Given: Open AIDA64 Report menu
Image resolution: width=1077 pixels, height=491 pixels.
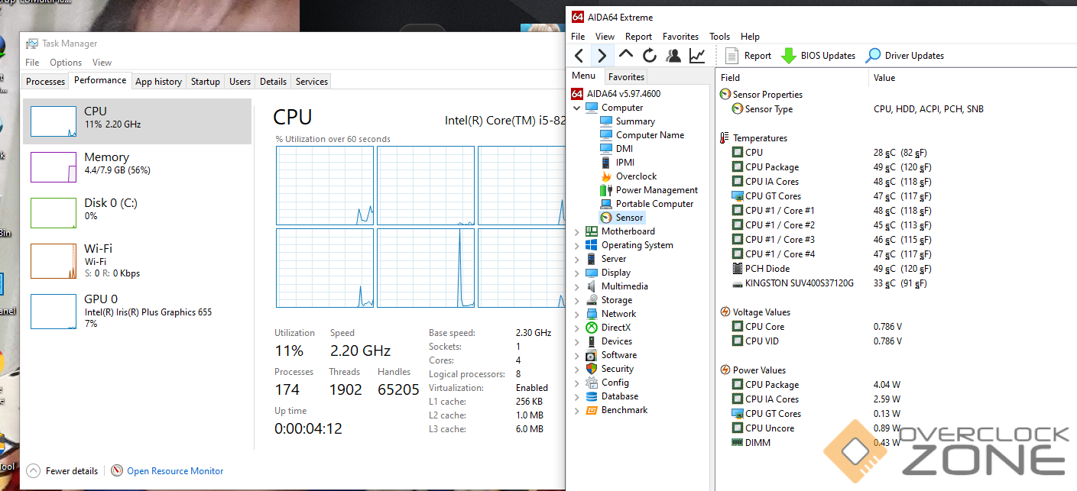Looking at the screenshot, I should (638, 36).
